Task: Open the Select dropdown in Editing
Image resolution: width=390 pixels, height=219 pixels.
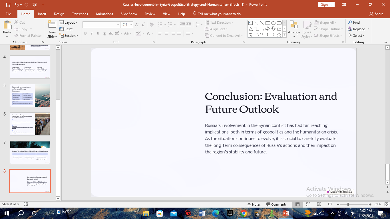Action: point(356,36)
